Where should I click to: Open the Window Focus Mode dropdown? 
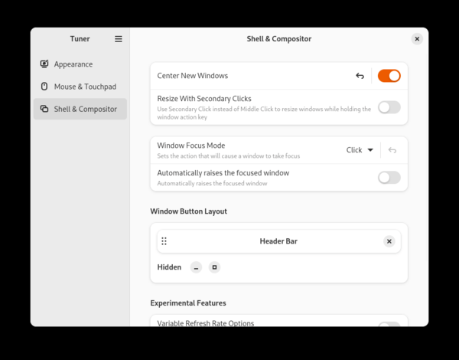click(x=360, y=150)
